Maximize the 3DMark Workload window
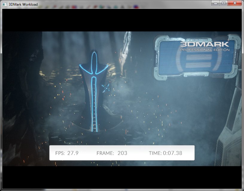The width and height of the screenshot is (244, 191). (x=223, y=3)
